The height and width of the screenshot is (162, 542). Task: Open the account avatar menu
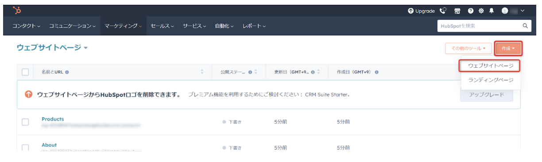pyautogui.click(x=513, y=11)
